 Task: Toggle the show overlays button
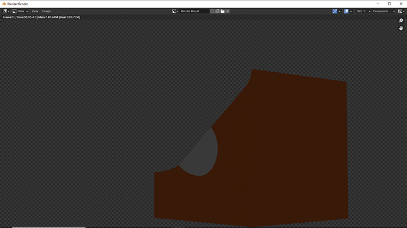(x=346, y=11)
